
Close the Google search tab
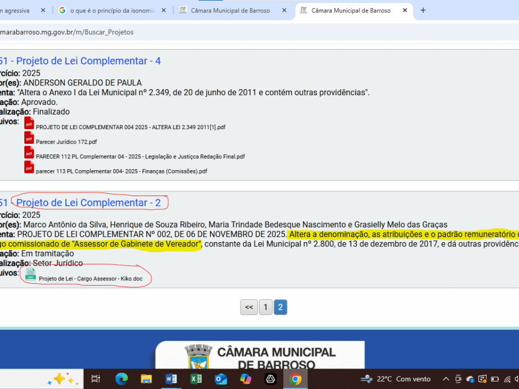point(164,10)
